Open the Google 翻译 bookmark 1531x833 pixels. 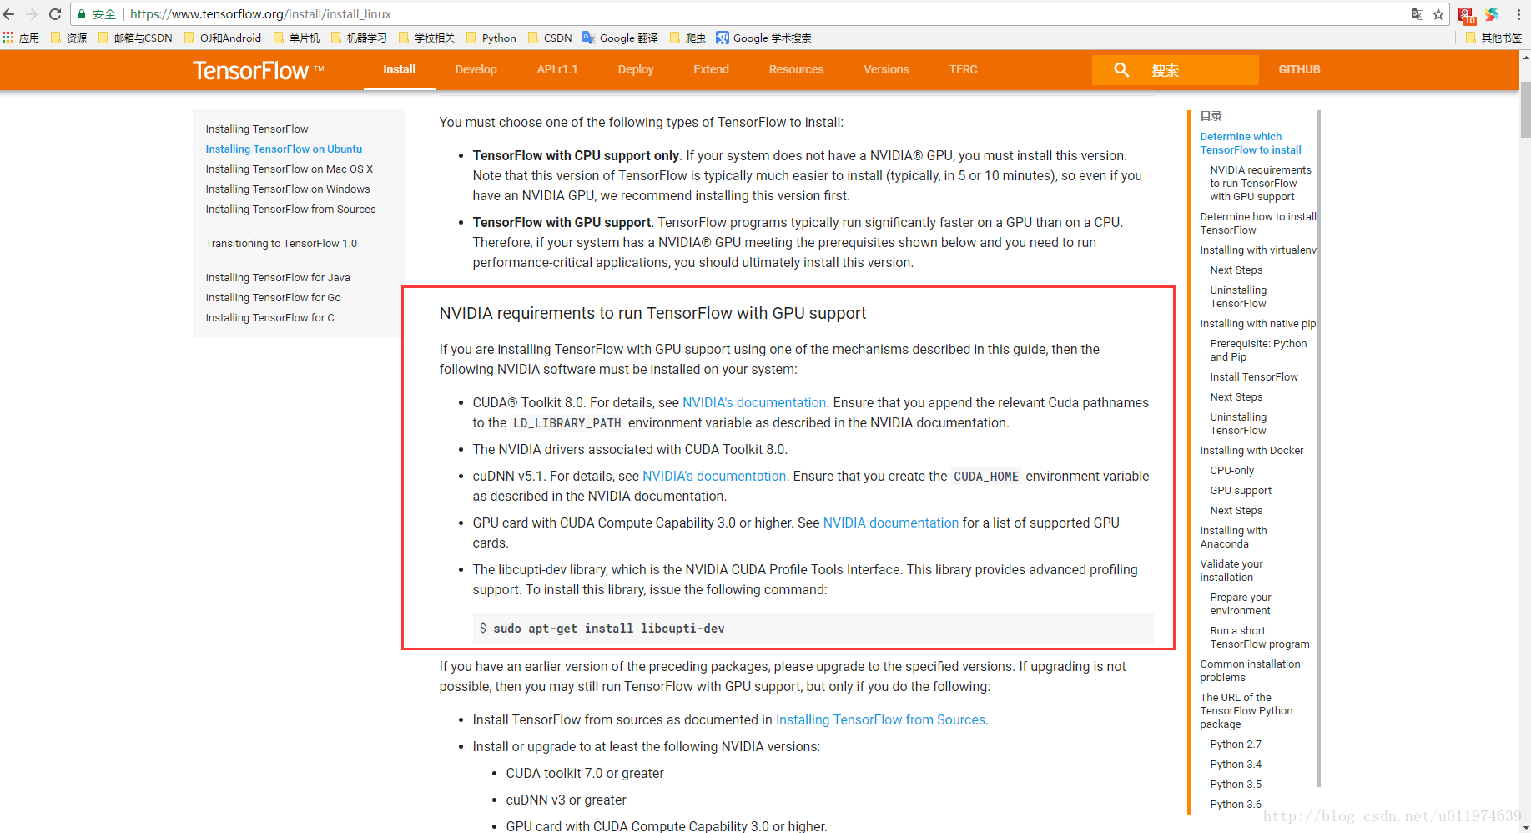coord(621,38)
